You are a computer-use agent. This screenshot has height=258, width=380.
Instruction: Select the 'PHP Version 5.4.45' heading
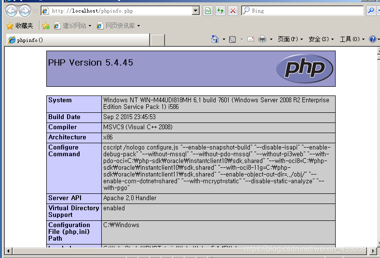[x=91, y=63]
